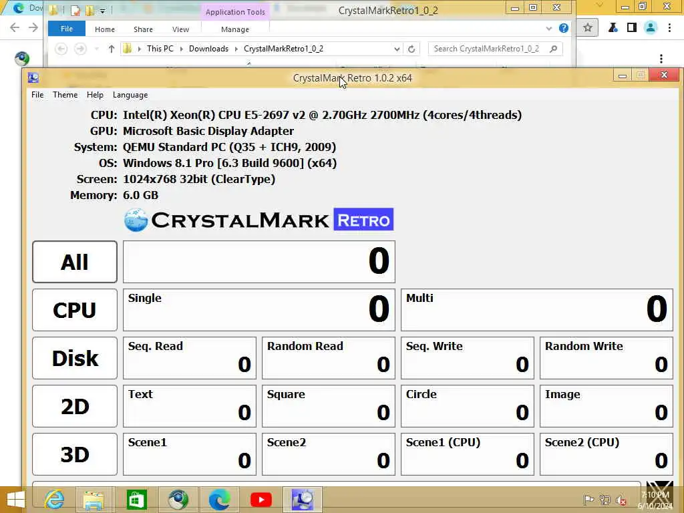Screen dimensions: 684x513
Task: Open quick access toolbar customize dropdown
Action: [x=102, y=11]
